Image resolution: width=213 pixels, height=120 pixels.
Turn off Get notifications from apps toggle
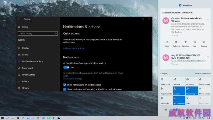tap(66, 67)
